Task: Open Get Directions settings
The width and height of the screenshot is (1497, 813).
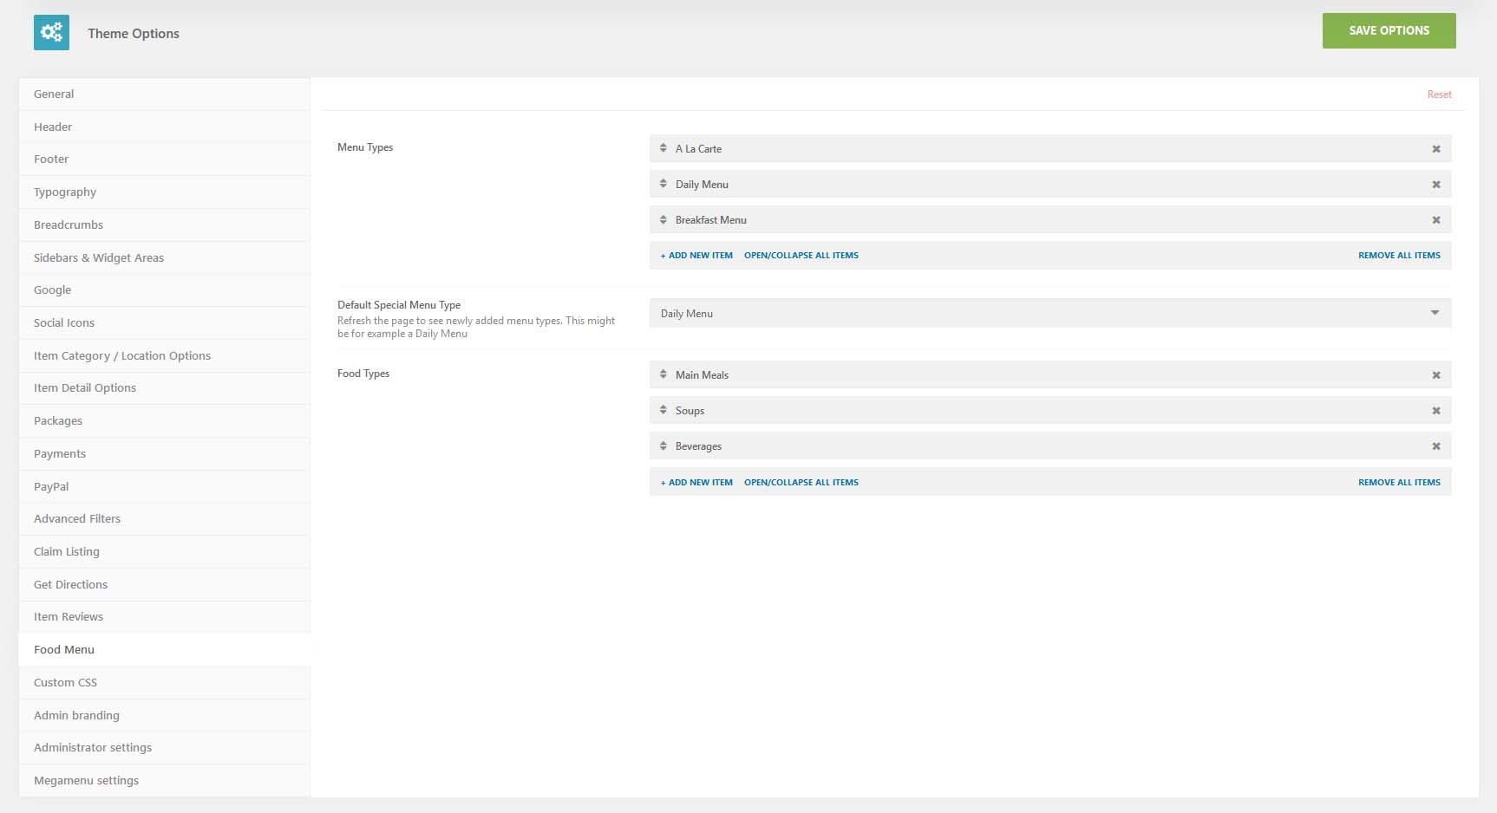Action: (x=164, y=584)
